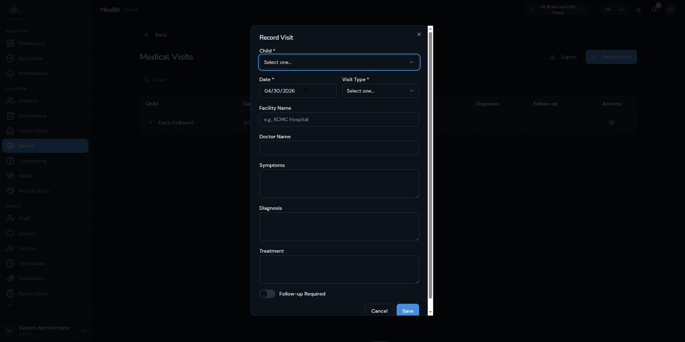Click the Staff icon in sidebar
The height and width of the screenshot is (342, 685).
coord(10,218)
